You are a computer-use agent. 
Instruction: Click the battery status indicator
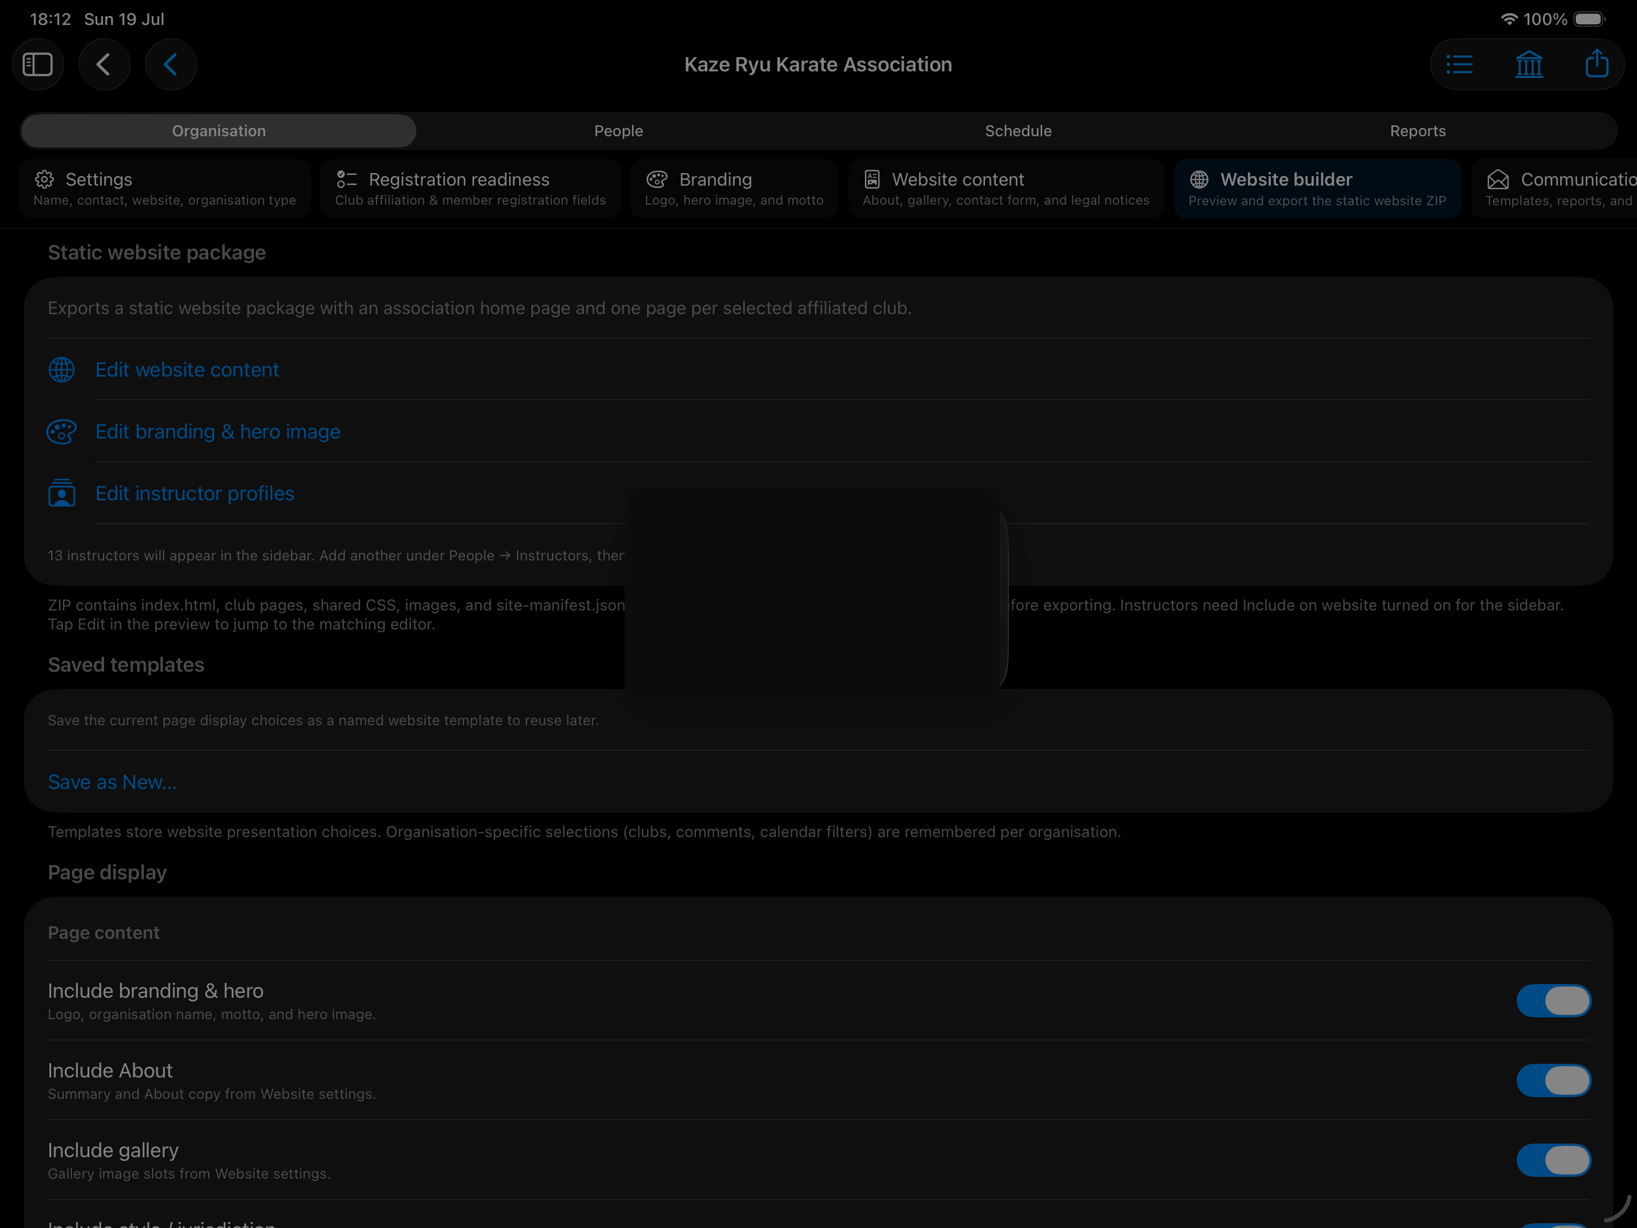click(x=1589, y=19)
